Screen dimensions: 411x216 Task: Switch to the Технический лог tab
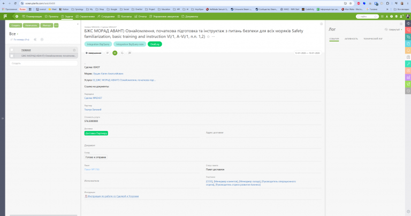click(373, 38)
